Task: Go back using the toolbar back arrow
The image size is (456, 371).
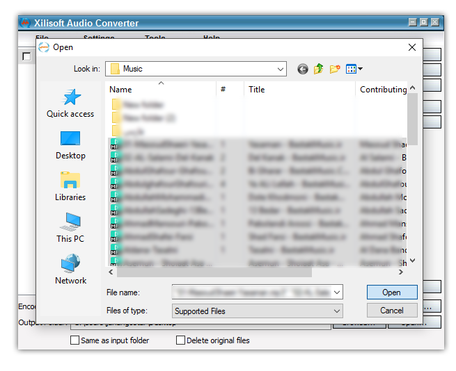Action: [302, 69]
